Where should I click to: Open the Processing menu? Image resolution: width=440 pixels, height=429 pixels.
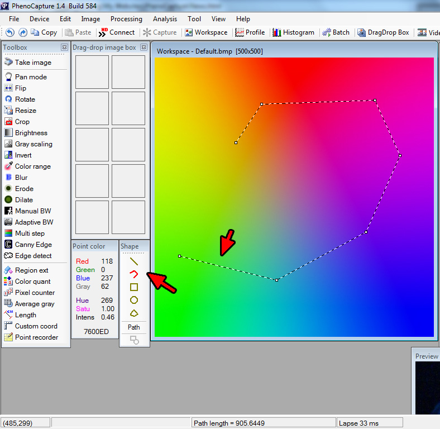pos(126,19)
